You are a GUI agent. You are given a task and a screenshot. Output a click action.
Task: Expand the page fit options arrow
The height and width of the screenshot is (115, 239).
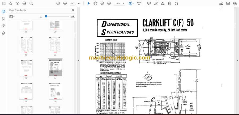133,3
